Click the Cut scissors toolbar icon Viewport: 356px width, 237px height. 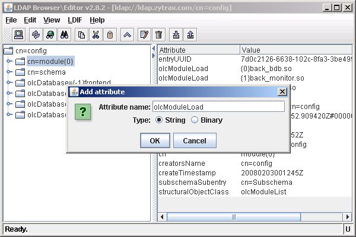click(x=96, y=35)
